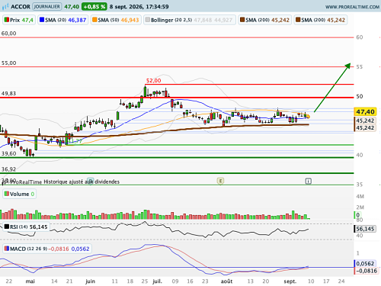
Task: Click the 60,00 level label
Action: [8, 34]
